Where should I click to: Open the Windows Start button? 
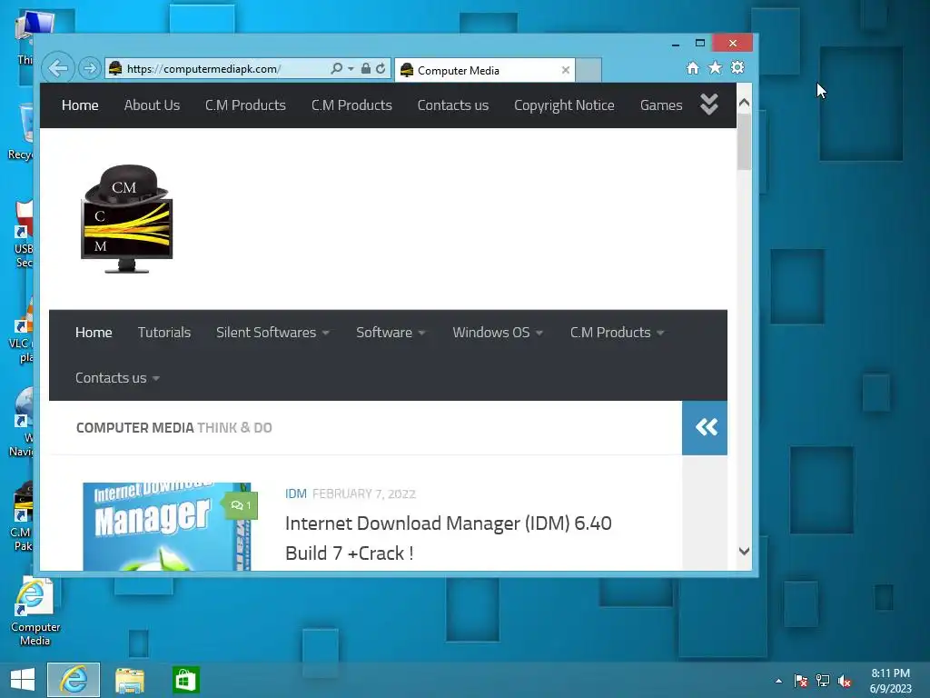23,680
